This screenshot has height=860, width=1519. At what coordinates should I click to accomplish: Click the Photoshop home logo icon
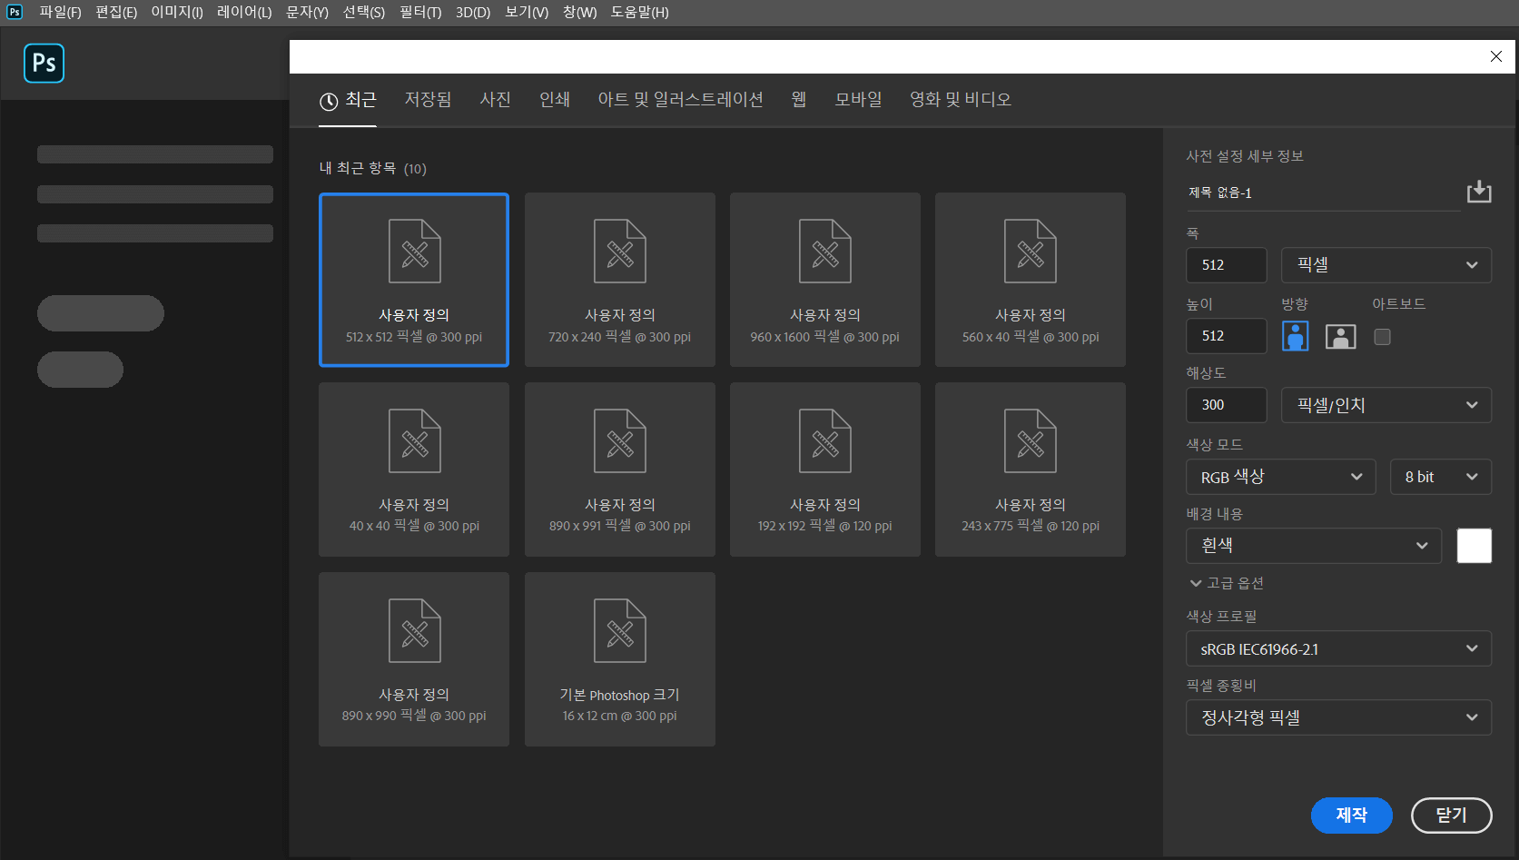coord(44,63)
